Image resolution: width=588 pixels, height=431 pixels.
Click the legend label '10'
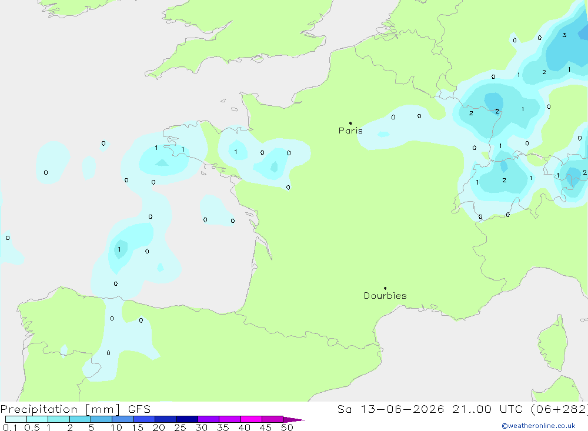(116, 427)
